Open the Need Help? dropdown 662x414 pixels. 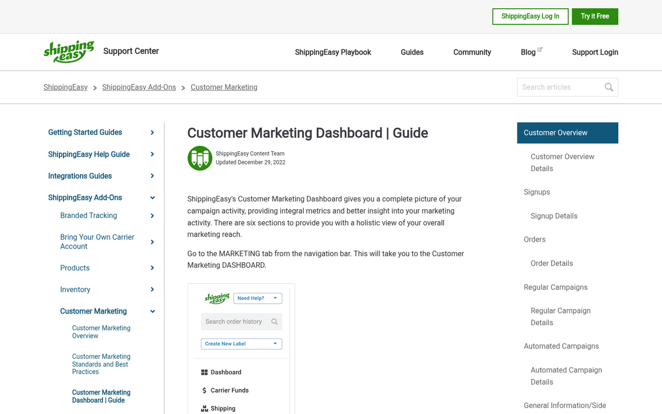click(258, 298)
